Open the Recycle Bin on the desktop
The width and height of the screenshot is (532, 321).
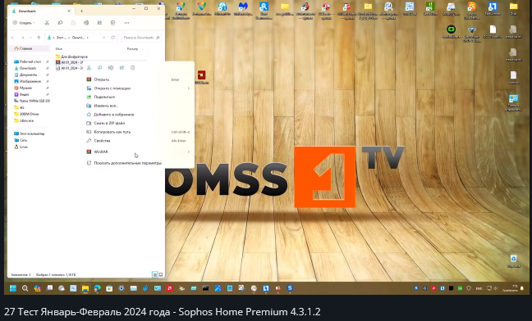point(513,260)
